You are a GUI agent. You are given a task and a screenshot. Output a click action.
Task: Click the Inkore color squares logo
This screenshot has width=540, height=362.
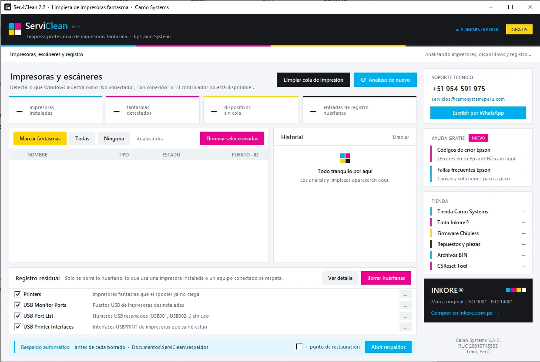point(516,290)
